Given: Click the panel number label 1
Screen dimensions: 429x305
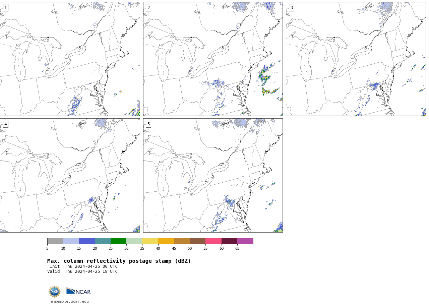Looking at the screenshot, I should 5,8.
